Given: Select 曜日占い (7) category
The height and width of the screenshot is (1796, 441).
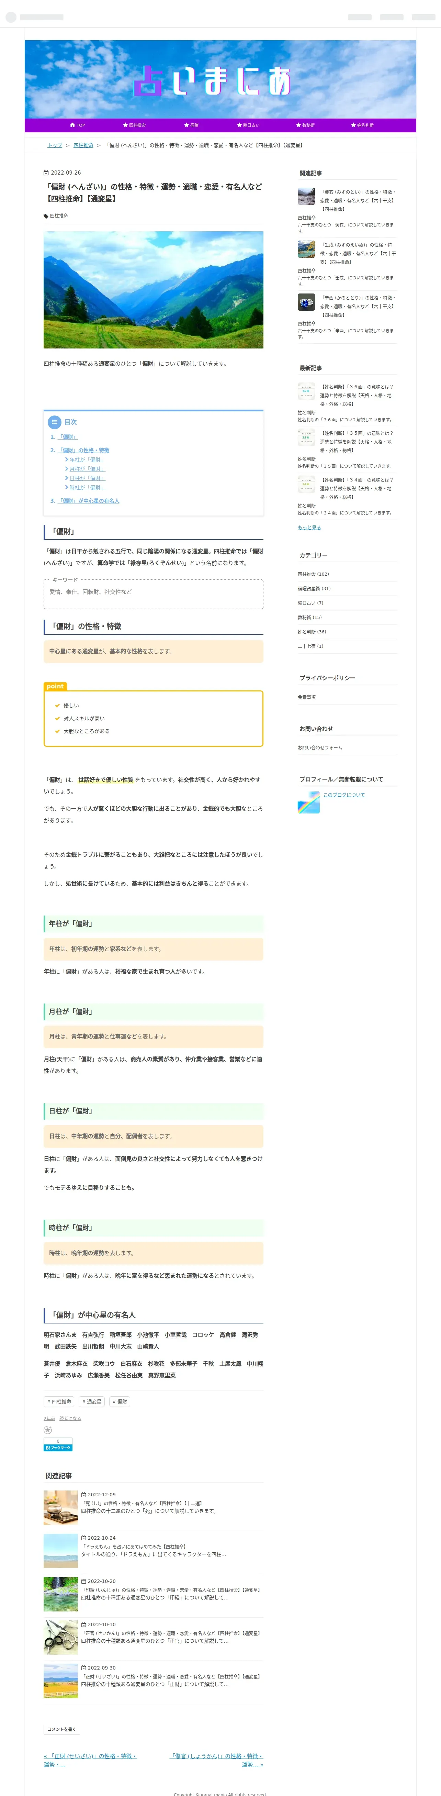Looking at the screenshot, I should tap(311, 603).
